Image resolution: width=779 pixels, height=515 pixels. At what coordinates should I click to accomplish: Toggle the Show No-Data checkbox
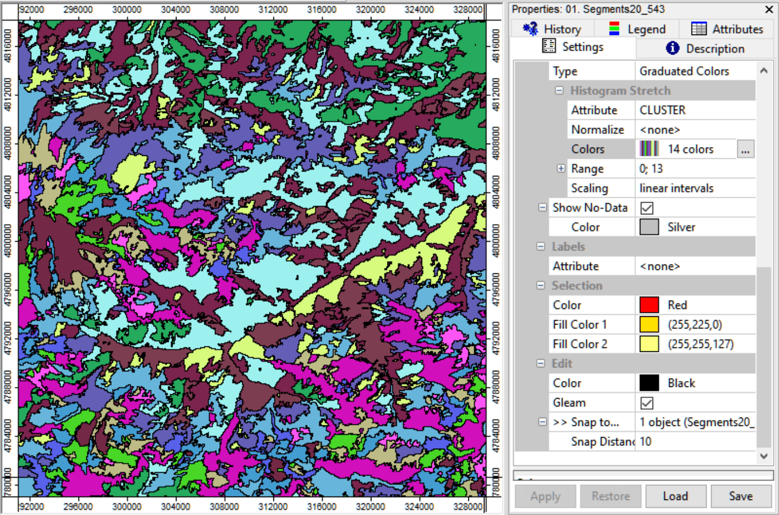646,208
